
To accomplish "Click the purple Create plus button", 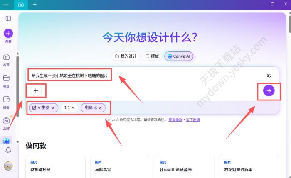I will pos(8,34).
